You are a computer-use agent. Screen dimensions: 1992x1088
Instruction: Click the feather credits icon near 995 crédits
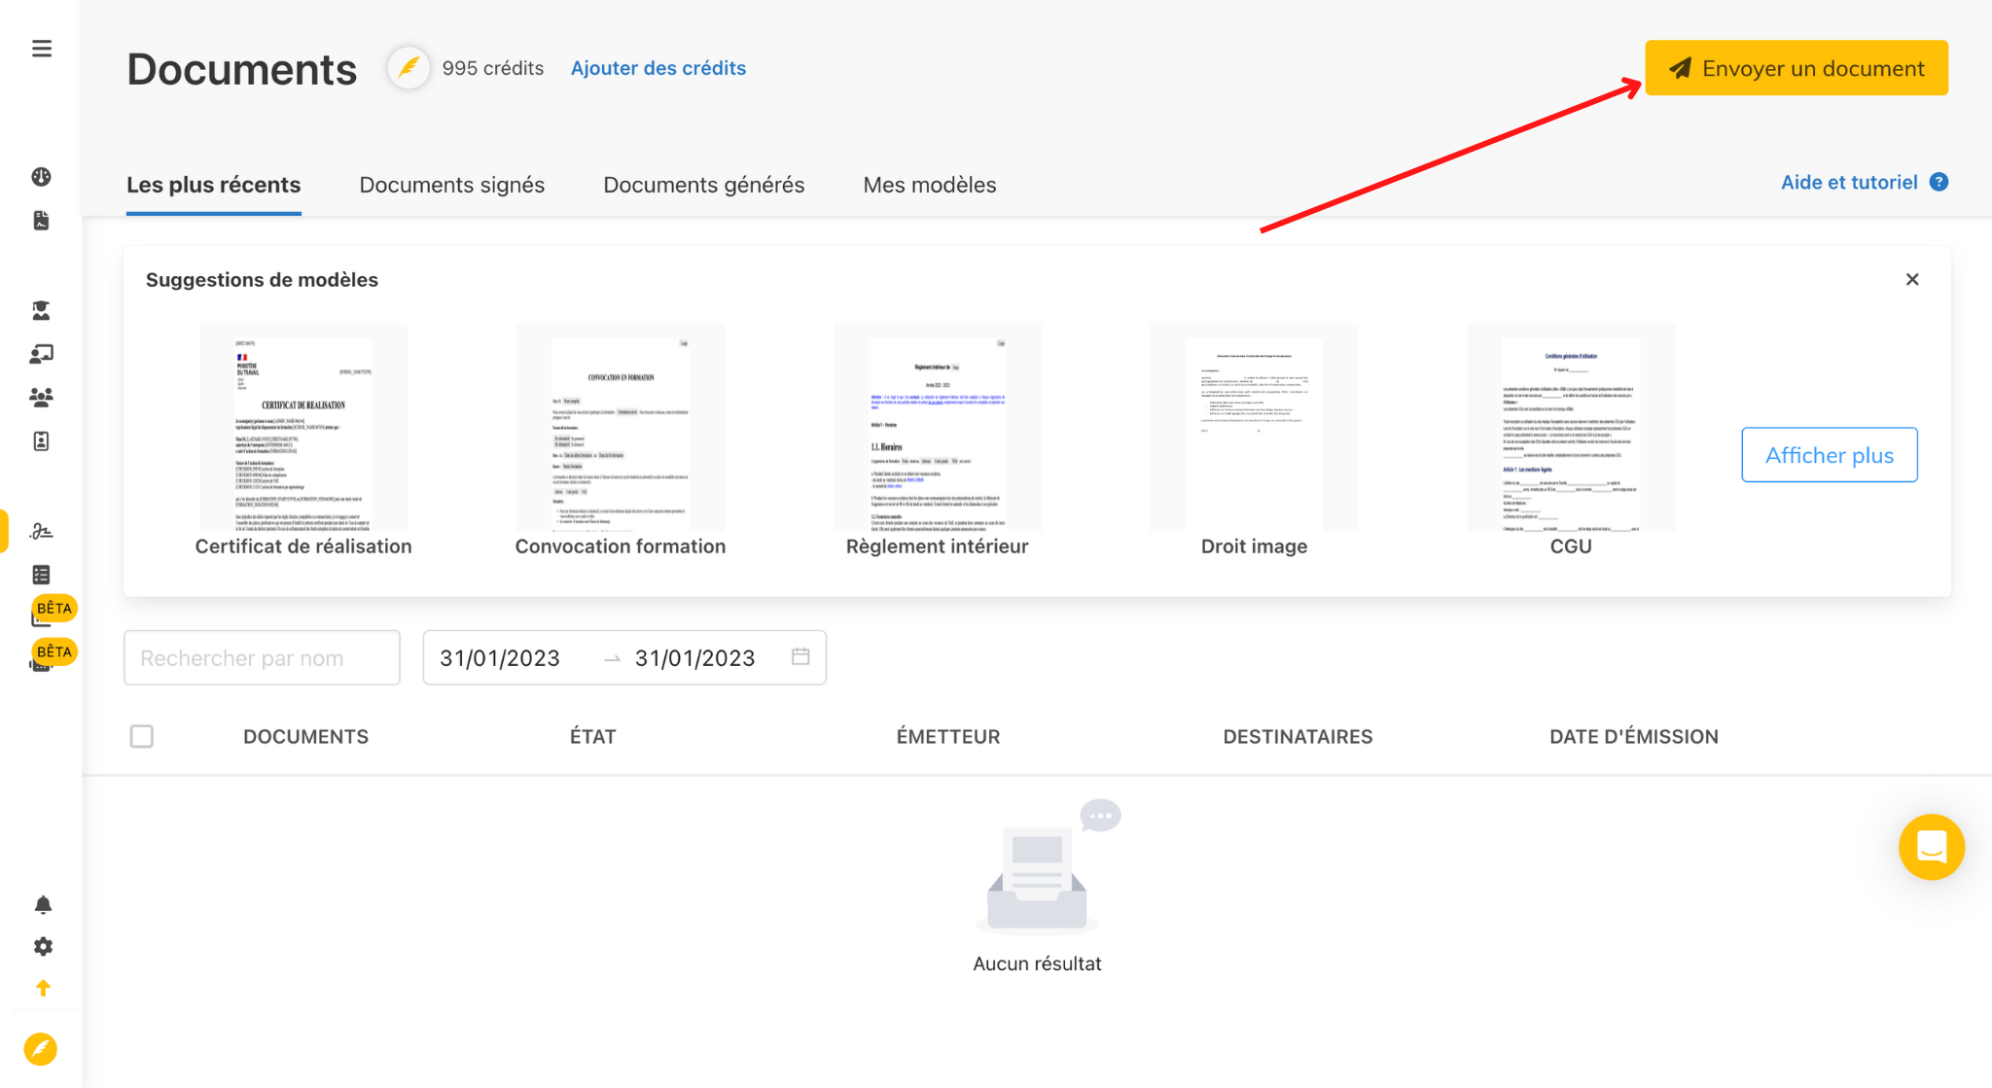click(x=409, y=68)
